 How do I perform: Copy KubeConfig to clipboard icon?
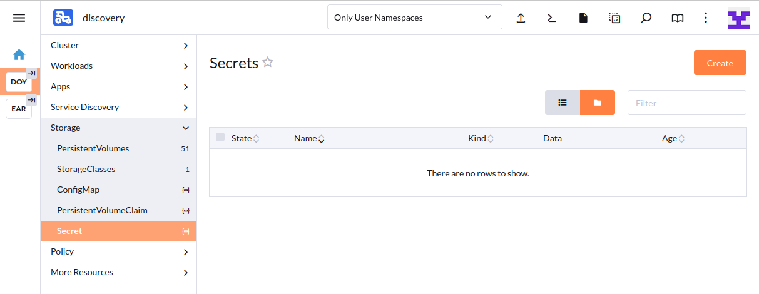614,18
